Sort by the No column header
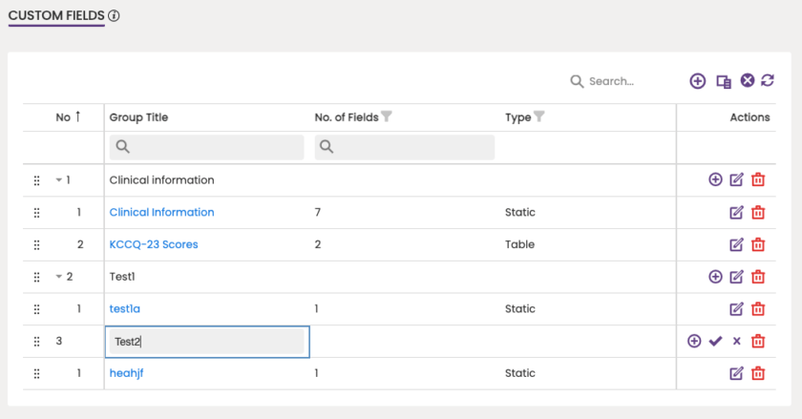 point(68,117)
